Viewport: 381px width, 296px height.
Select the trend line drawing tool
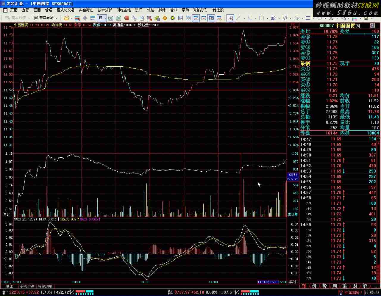(238, 18)
